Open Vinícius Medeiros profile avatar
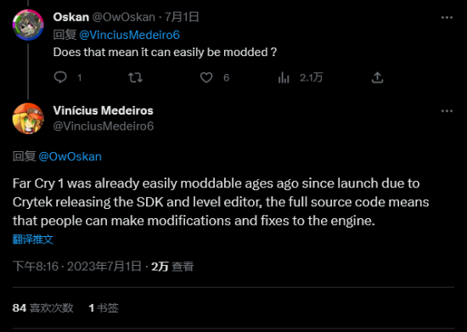Image resolution: width=467 pixels, height=332 pixels. tap(28, 119)
